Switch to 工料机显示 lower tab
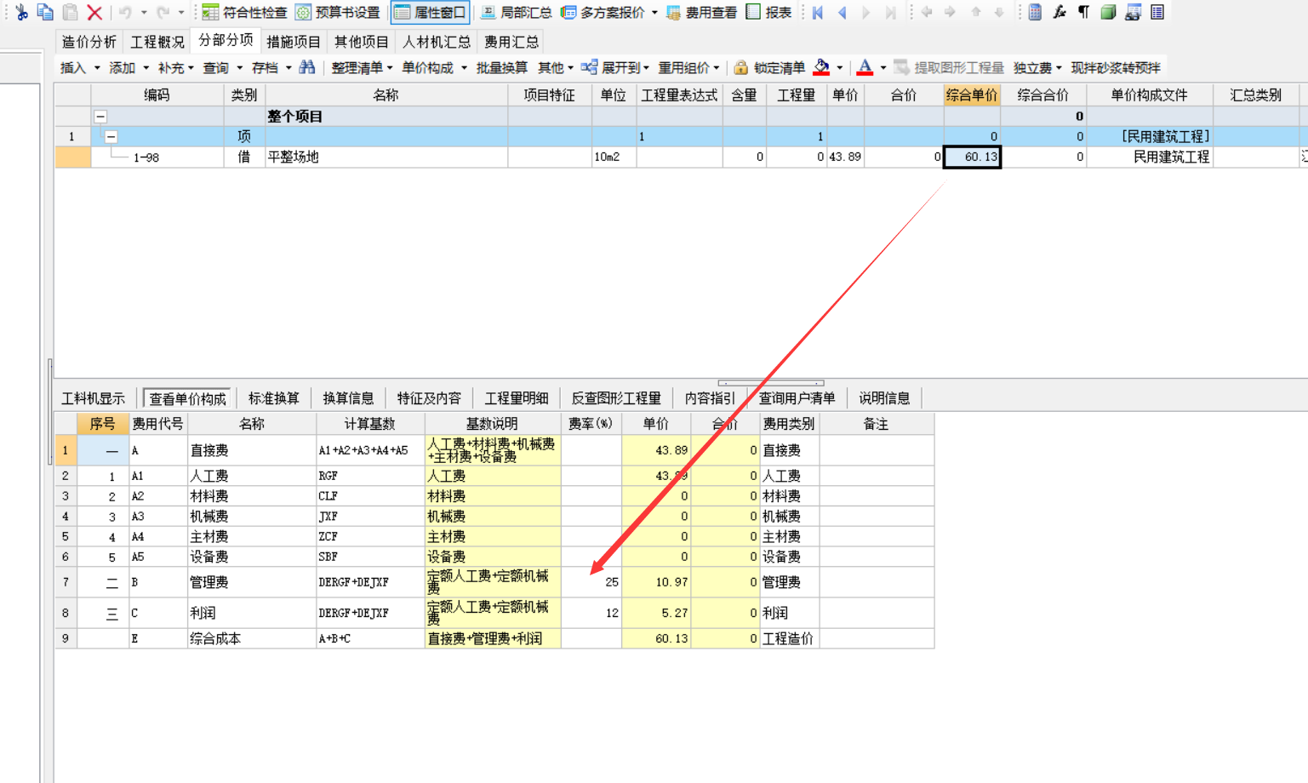1308x783 pixels. pos(94,398)
